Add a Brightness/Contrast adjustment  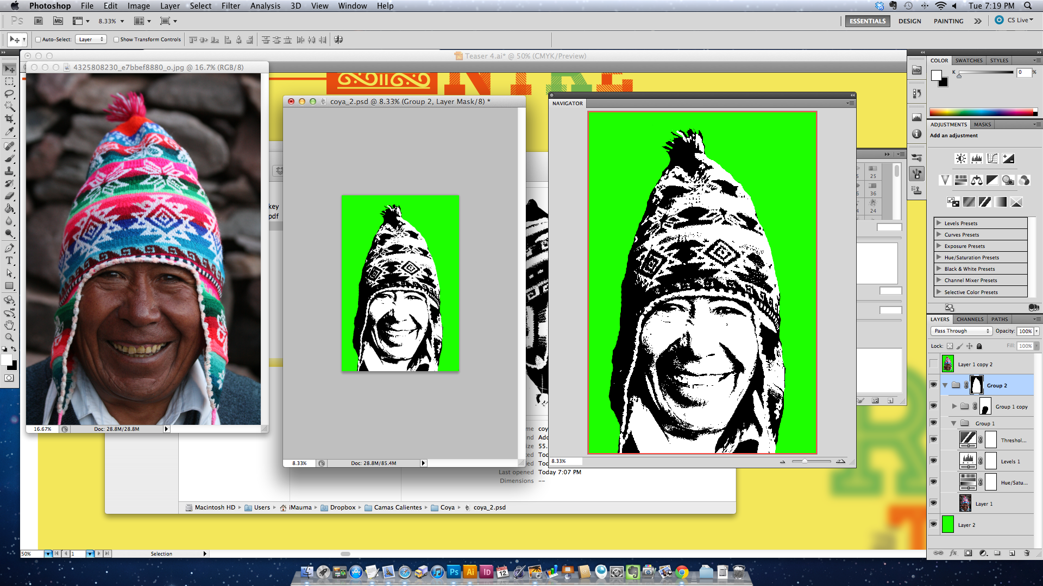[x=961, y=158]
